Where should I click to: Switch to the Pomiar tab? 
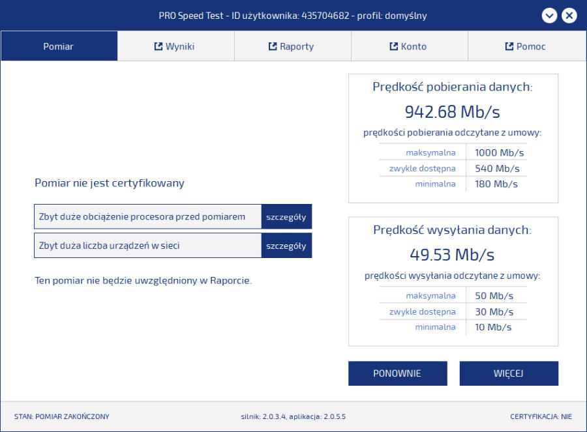pyautogui.click(x=59, y=47)
